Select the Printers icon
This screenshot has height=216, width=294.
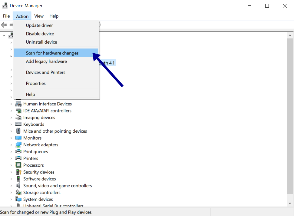click(18, 158)
